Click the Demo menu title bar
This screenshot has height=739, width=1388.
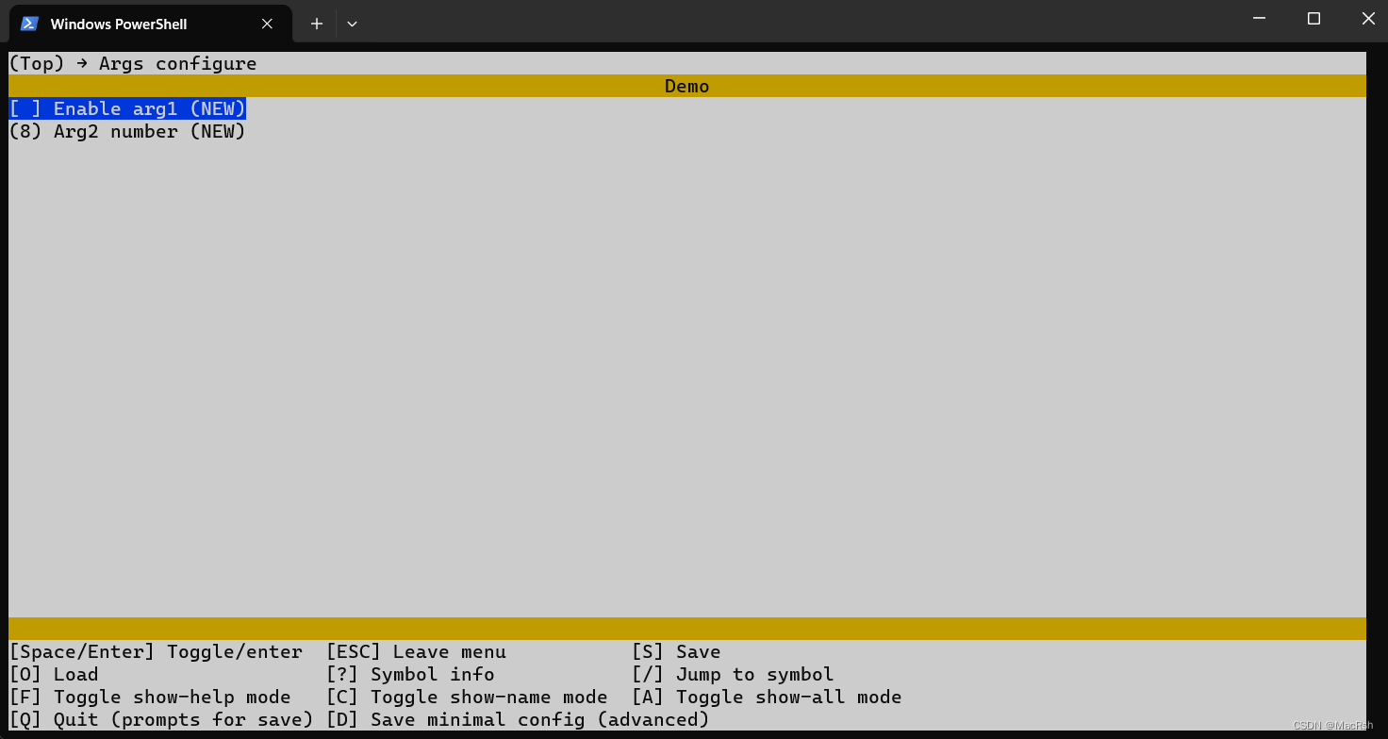[x=686, y=86]
